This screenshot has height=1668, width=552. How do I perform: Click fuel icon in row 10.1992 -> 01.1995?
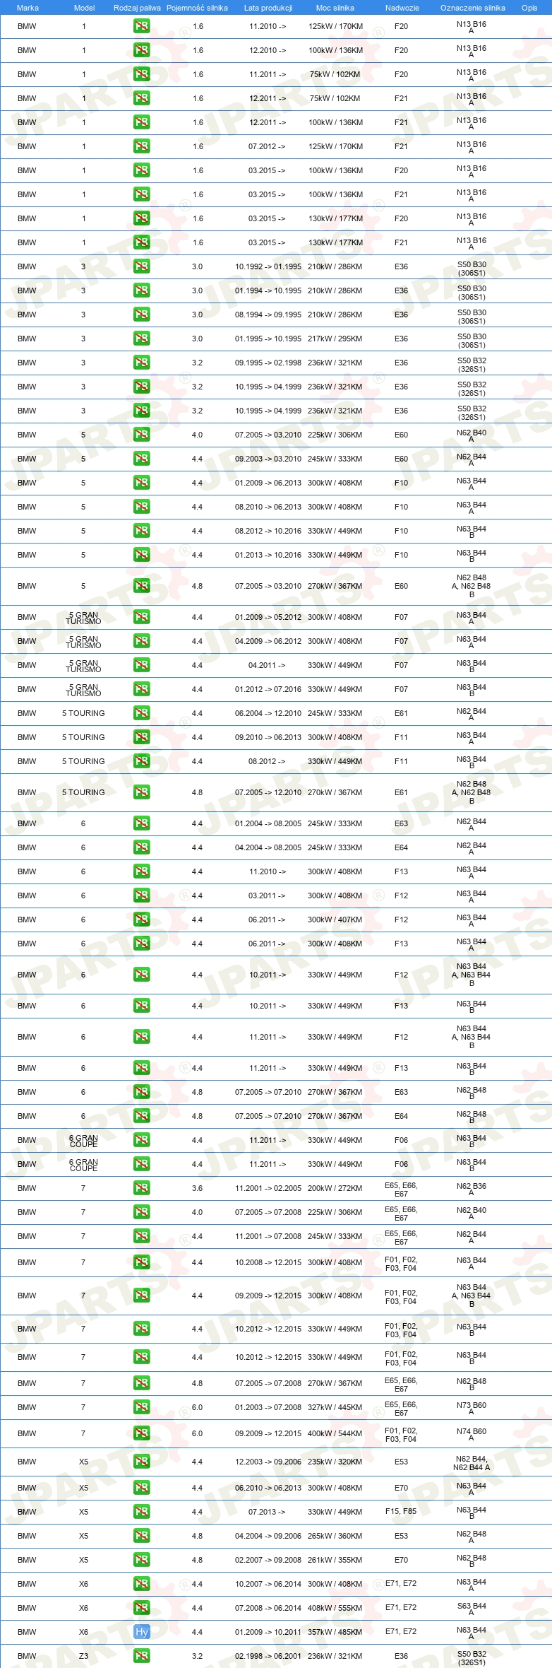(142, 266)
